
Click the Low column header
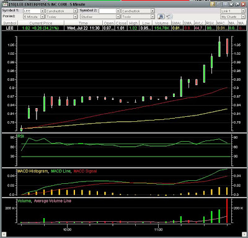(146, 23)
